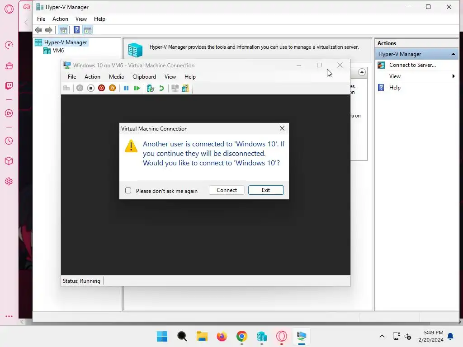The height and width of the screenshot is (347, 463).
Task: Open History clock icon in Opera GX sidebar
Action: click(x=9, y=141)
